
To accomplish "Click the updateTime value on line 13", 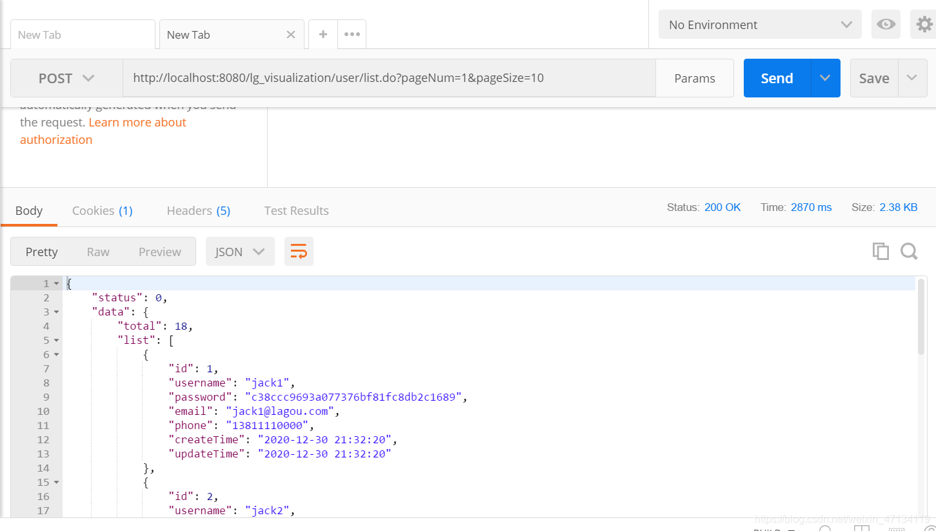I will click(x=325, y=454).
